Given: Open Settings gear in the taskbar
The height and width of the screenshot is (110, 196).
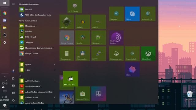Looking at the screenshot, I should (5, 42).
